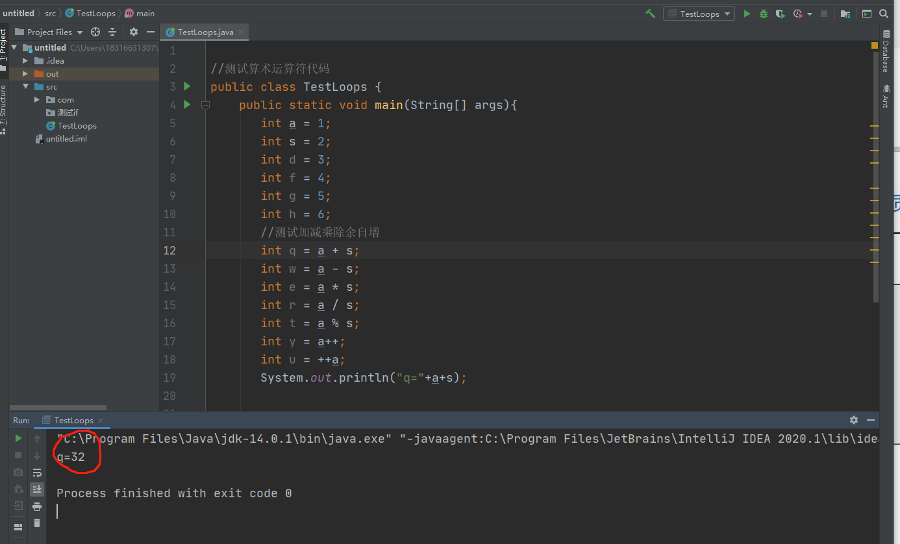Click the System.out.println line in editor
The image size is (900, 544).
(x=364, y=378)
